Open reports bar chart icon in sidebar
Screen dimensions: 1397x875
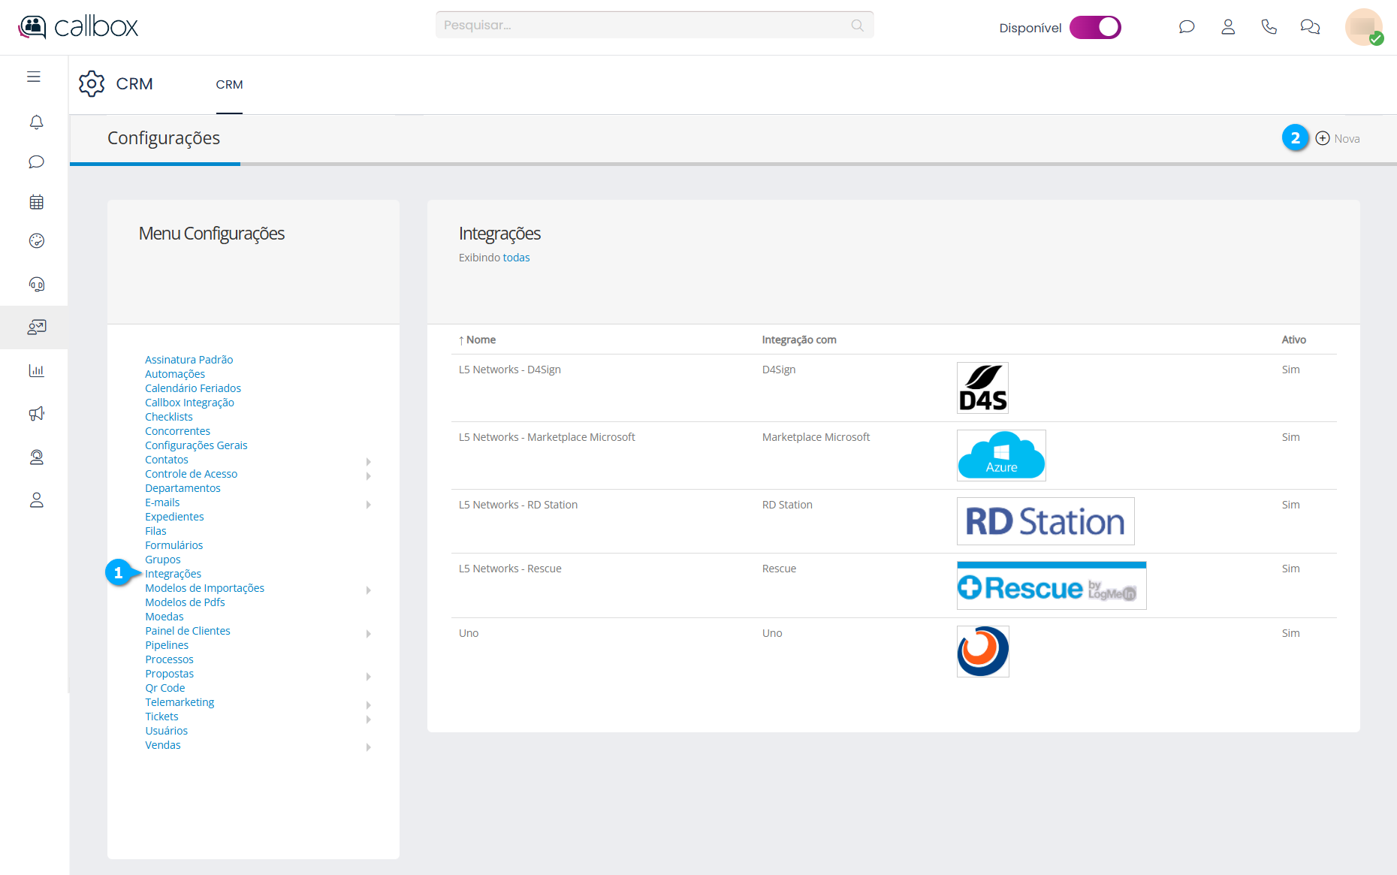(36, 370)
